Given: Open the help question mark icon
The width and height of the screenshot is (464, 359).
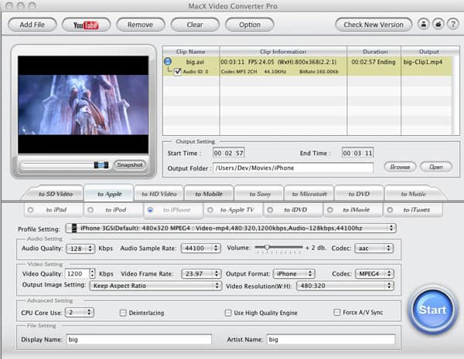Looking at the screenshot, I should pyautogui.click(x=452, y=24).
